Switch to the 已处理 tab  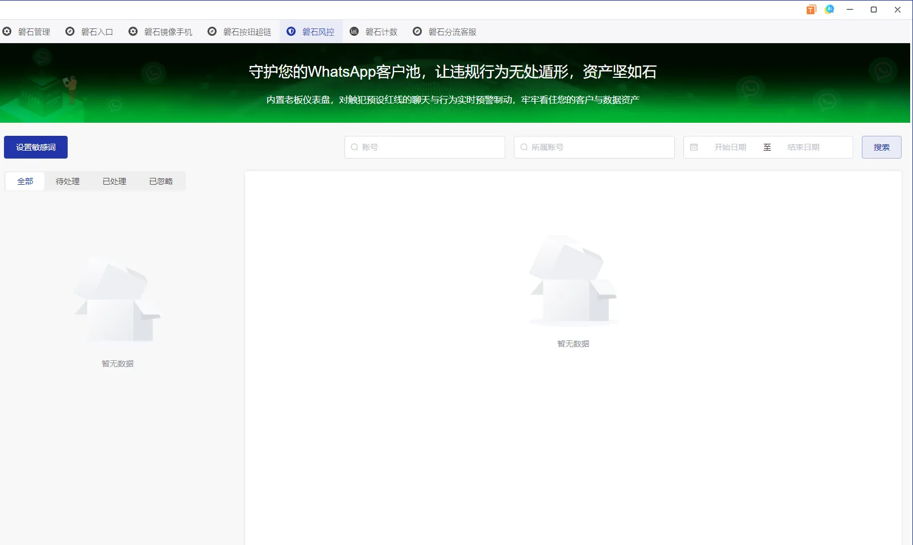[114, 181]
